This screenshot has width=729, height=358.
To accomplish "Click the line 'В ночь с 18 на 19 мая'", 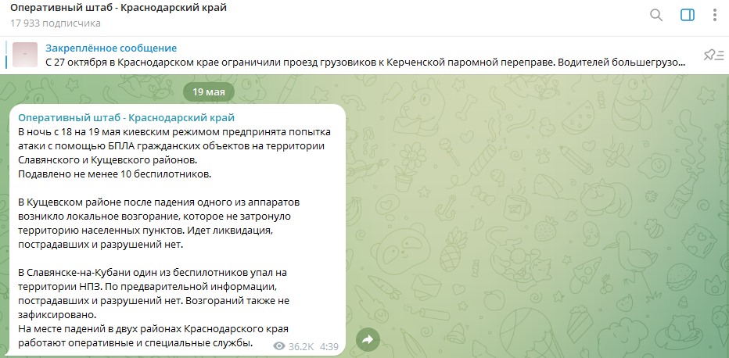I will tap(174, 132).
